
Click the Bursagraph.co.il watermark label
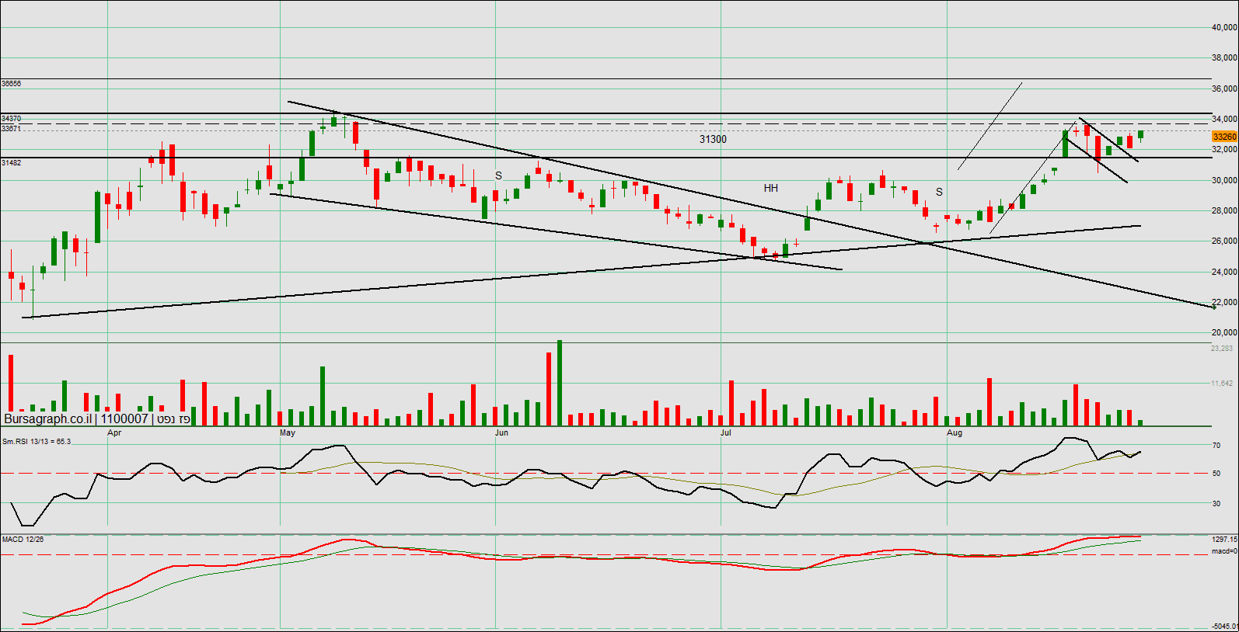pos(47,418)
